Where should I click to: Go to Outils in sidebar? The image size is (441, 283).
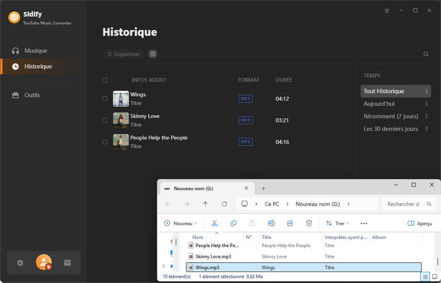[x=32, y=95]
